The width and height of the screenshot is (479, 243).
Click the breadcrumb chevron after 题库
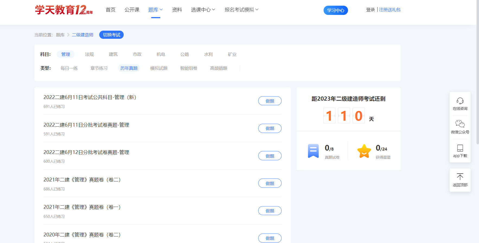pyautogui.click(x=68, y=35)
